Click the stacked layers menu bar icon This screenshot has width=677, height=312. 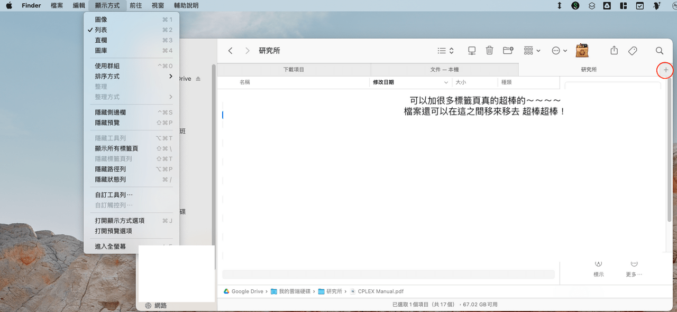592,6
